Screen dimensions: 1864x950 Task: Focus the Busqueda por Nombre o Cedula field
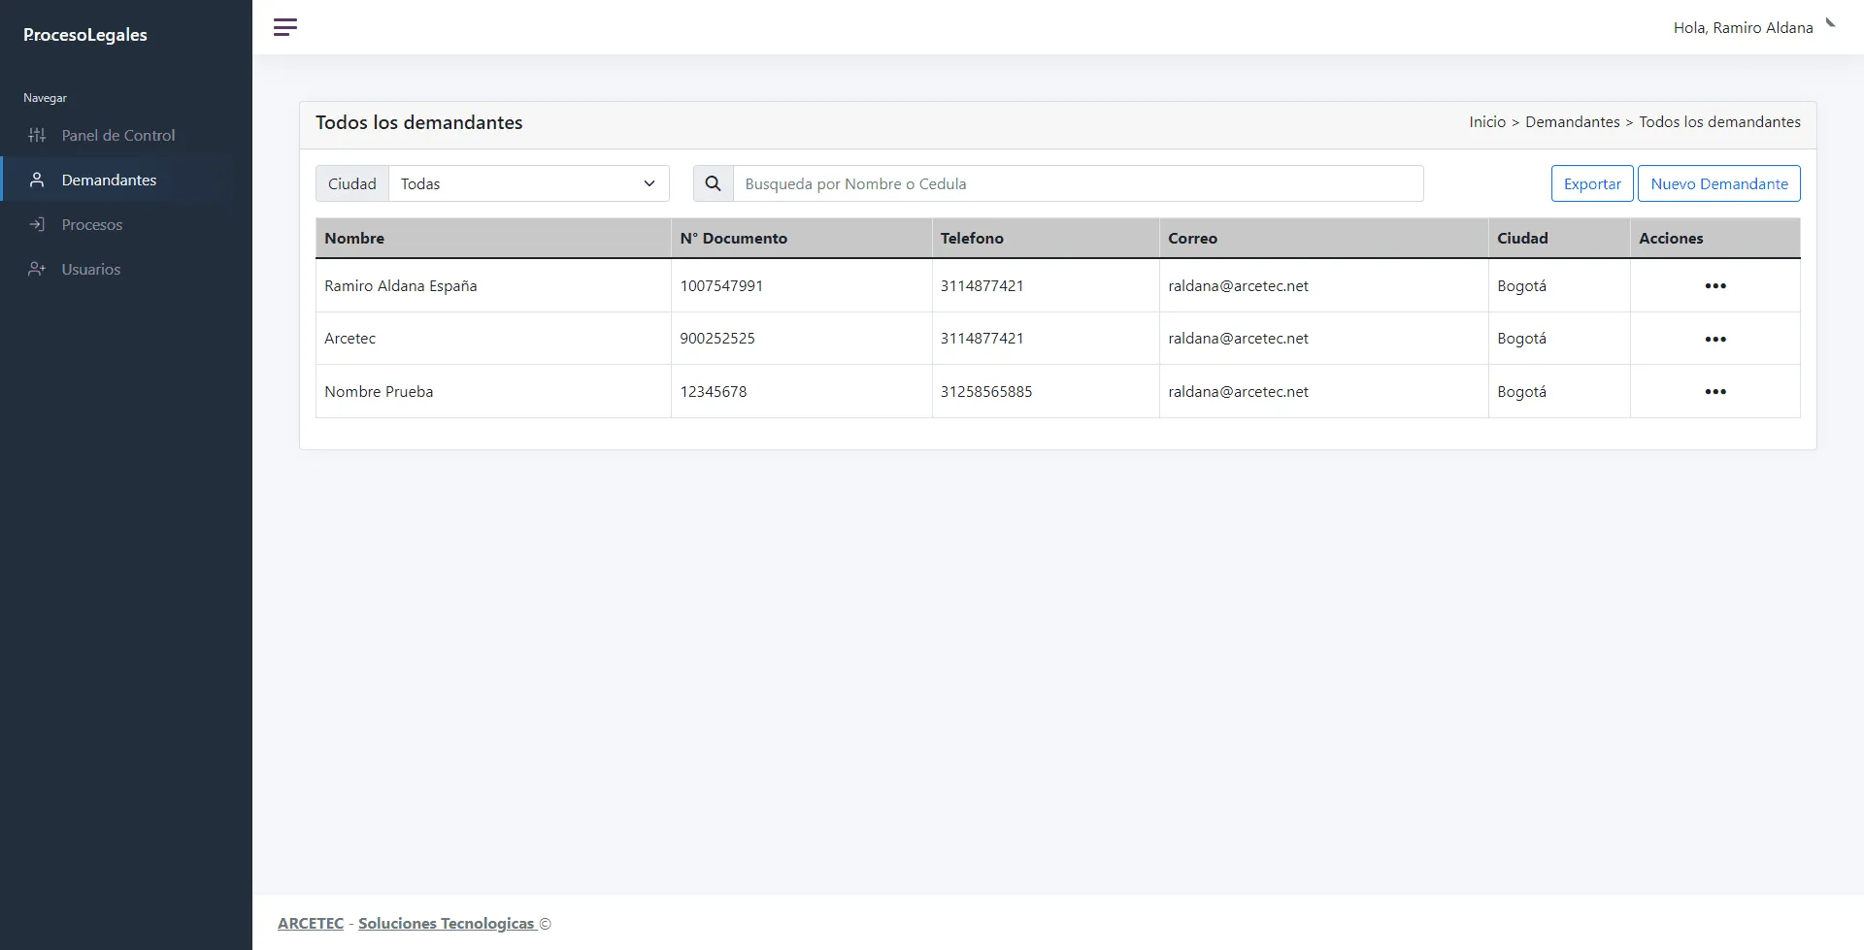pos(1078,183)
